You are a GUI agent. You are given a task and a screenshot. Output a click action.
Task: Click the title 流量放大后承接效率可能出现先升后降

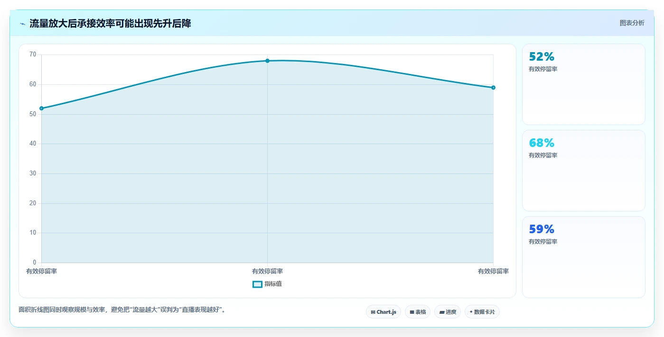coord(110,24)
